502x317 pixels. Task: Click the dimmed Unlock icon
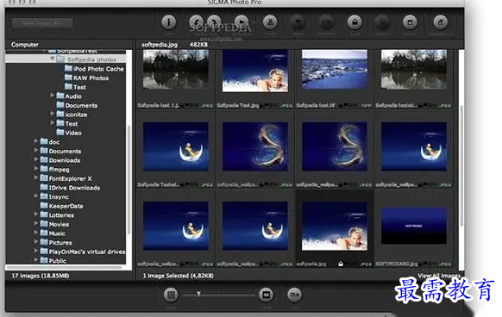click(383, 22)
